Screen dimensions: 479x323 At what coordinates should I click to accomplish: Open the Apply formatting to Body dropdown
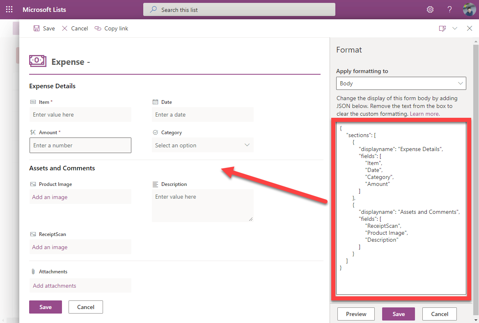pos(401,83)
